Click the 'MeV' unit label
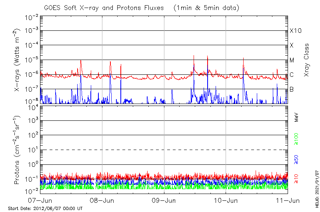 click(x=296, y=117)
